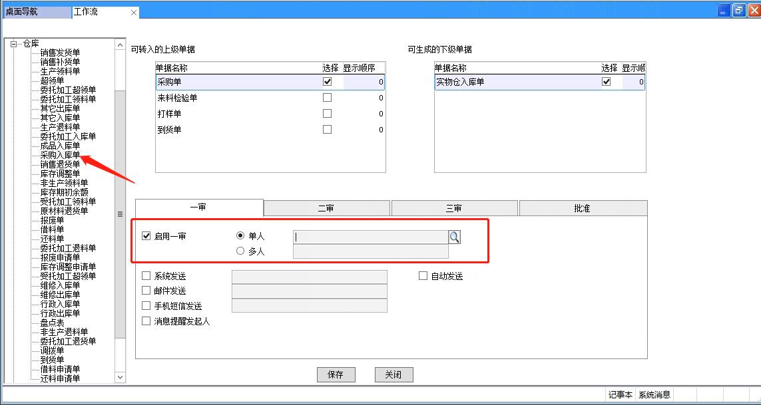Image resolution: width=761 pixels, height=405 pixels.
Task: Switch to the 二审 tab
Action: coord(326,208)
